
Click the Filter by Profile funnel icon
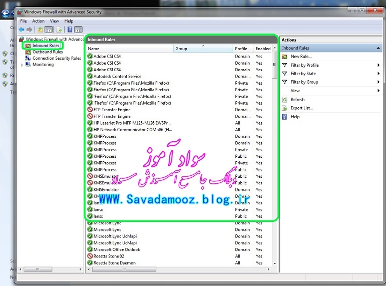pos(284,65)
